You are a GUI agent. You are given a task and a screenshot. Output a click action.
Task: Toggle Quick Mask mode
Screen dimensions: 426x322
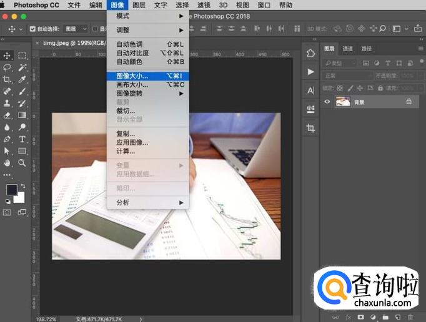[x=7, y=212]
